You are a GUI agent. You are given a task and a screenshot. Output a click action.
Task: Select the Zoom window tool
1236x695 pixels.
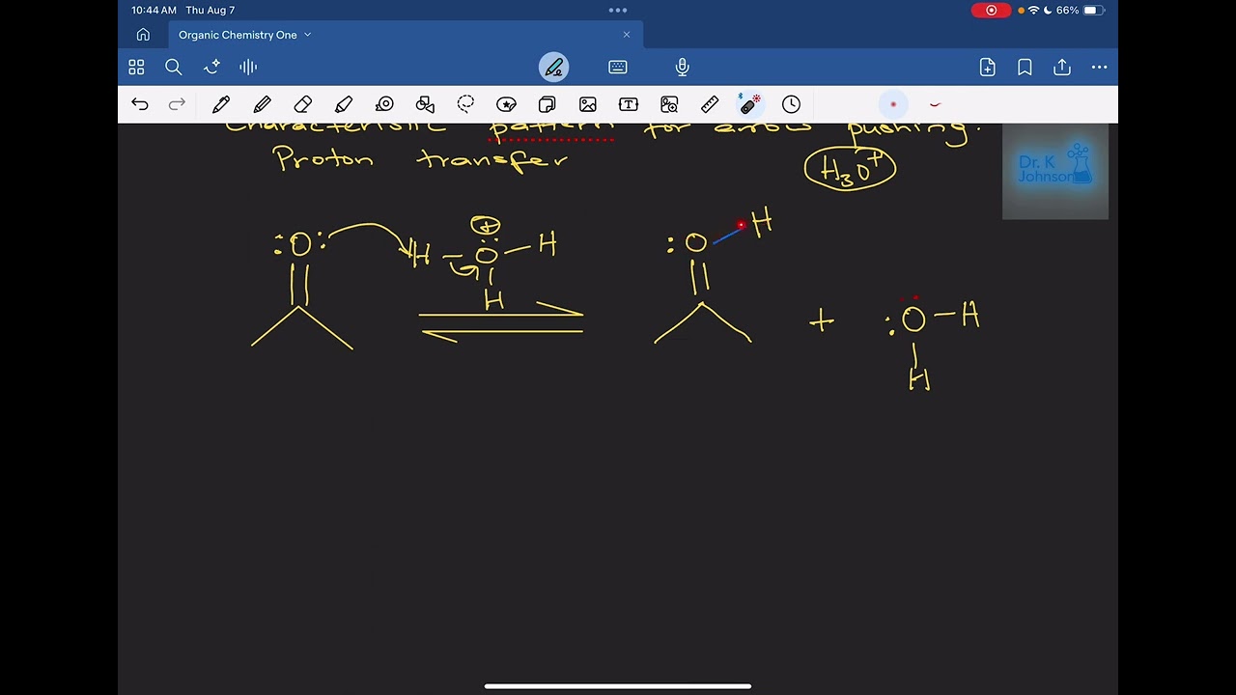[669, 104]
